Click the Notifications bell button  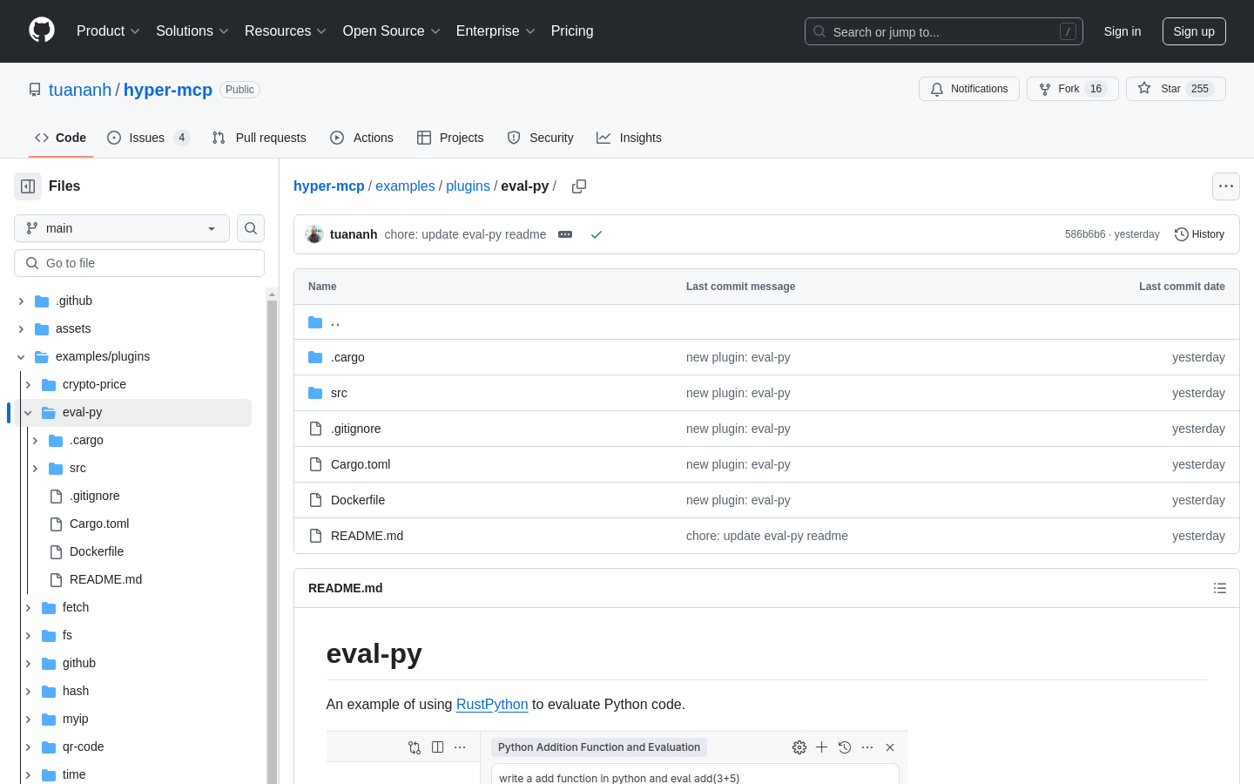pyautogui.click(x=968, y=89)
